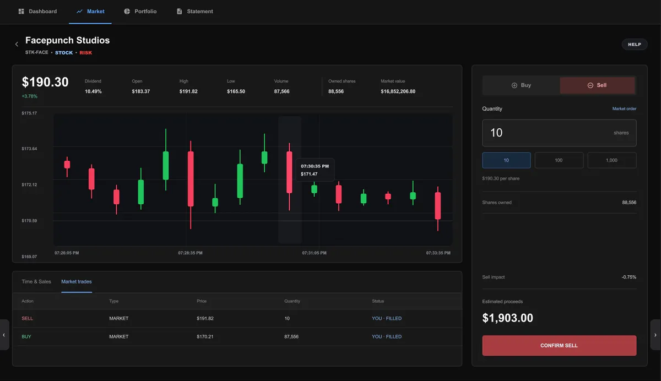Click the Portfolio pie chart icon
The image size is (661, 381).
click(127, 11)
